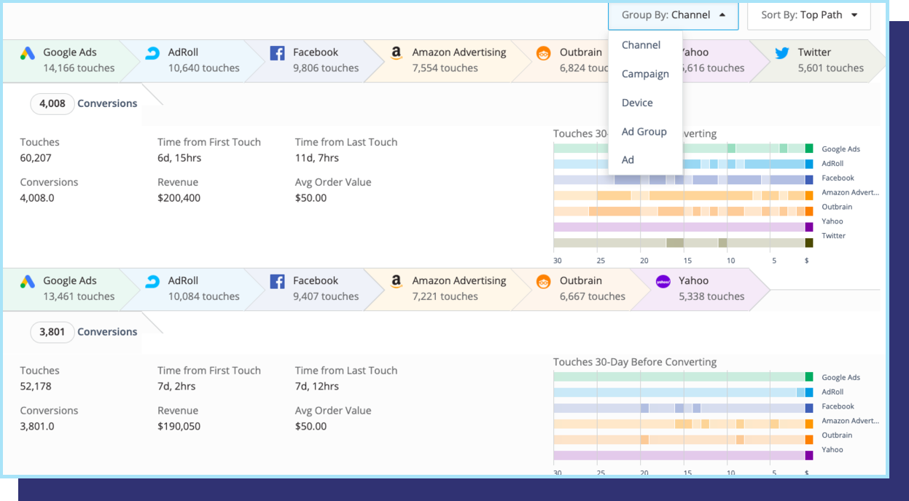Click the orange Outbrain swatch in the lower chart legend
The height and width of the screenshot is (501, 909).
809,440
